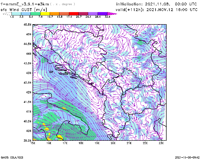Image resolution: width=205 pixels, height=159 pixels.
Task: Click the 41N latitude label
Action: coord(29,112)
